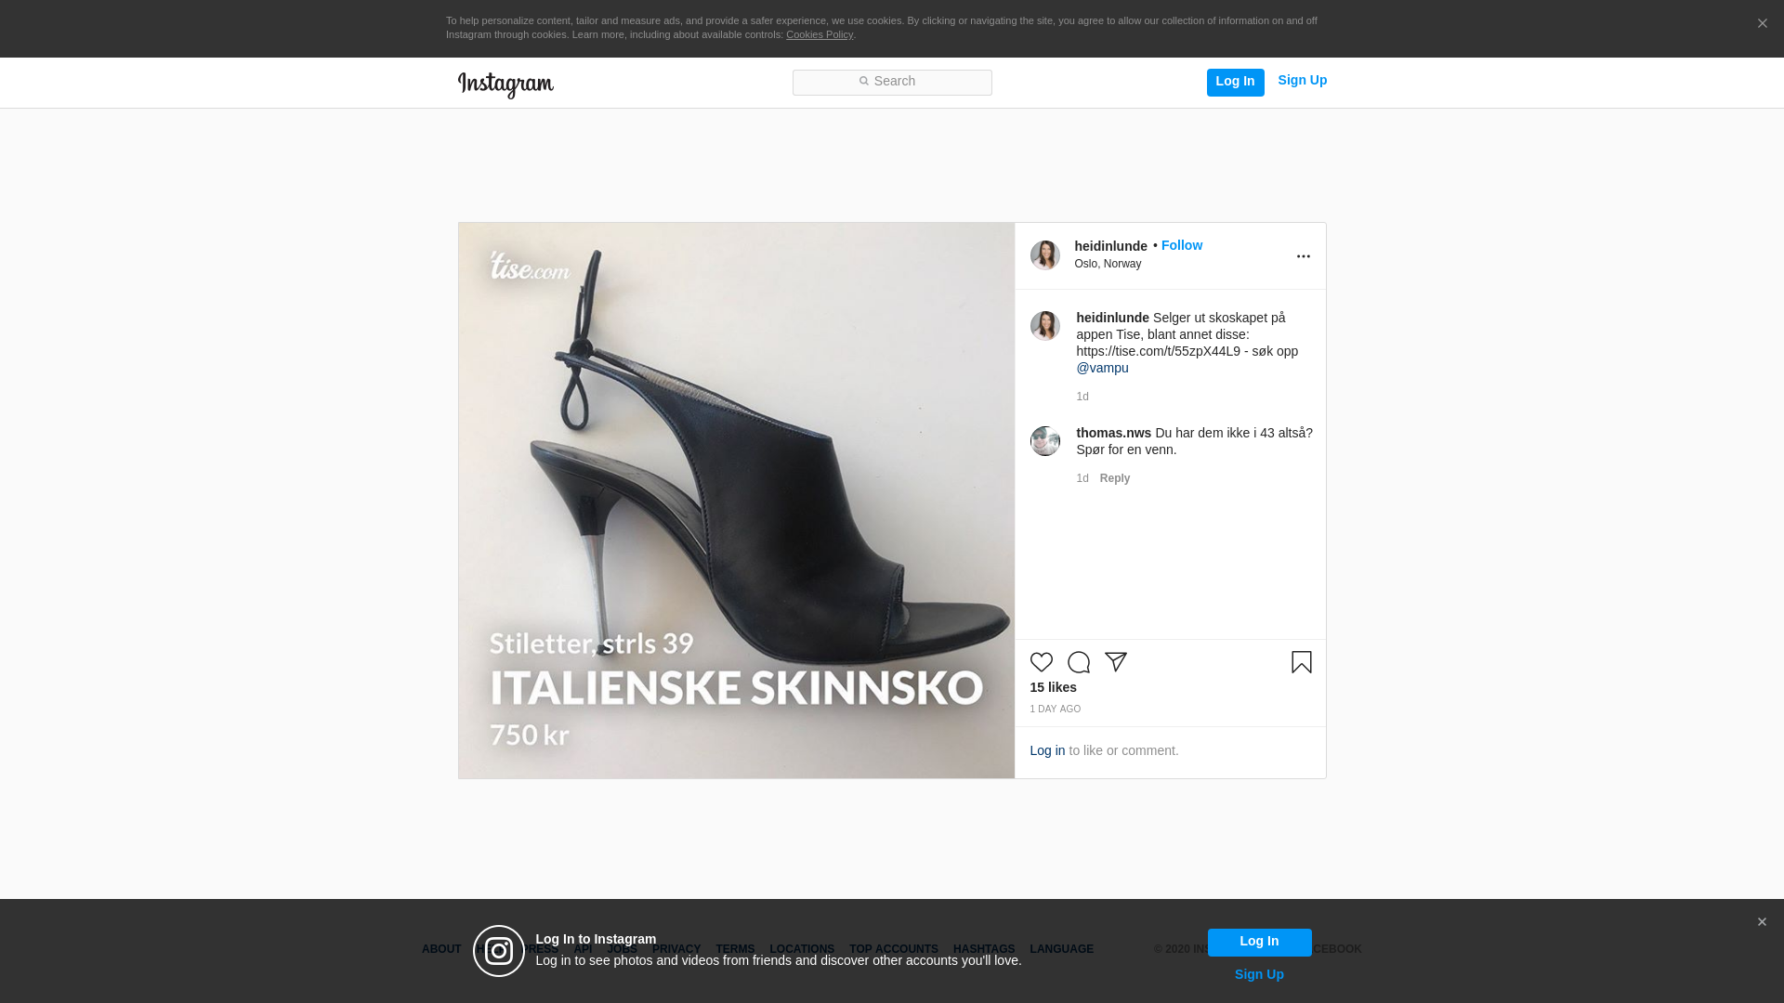Open heidinlunde username in caption

pyautogui.click(x=1113, y=318)
